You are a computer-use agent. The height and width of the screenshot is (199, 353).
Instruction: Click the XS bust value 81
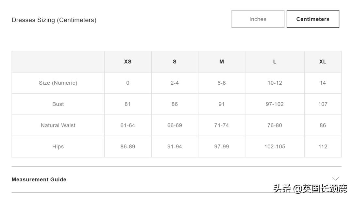coord(128,104)
